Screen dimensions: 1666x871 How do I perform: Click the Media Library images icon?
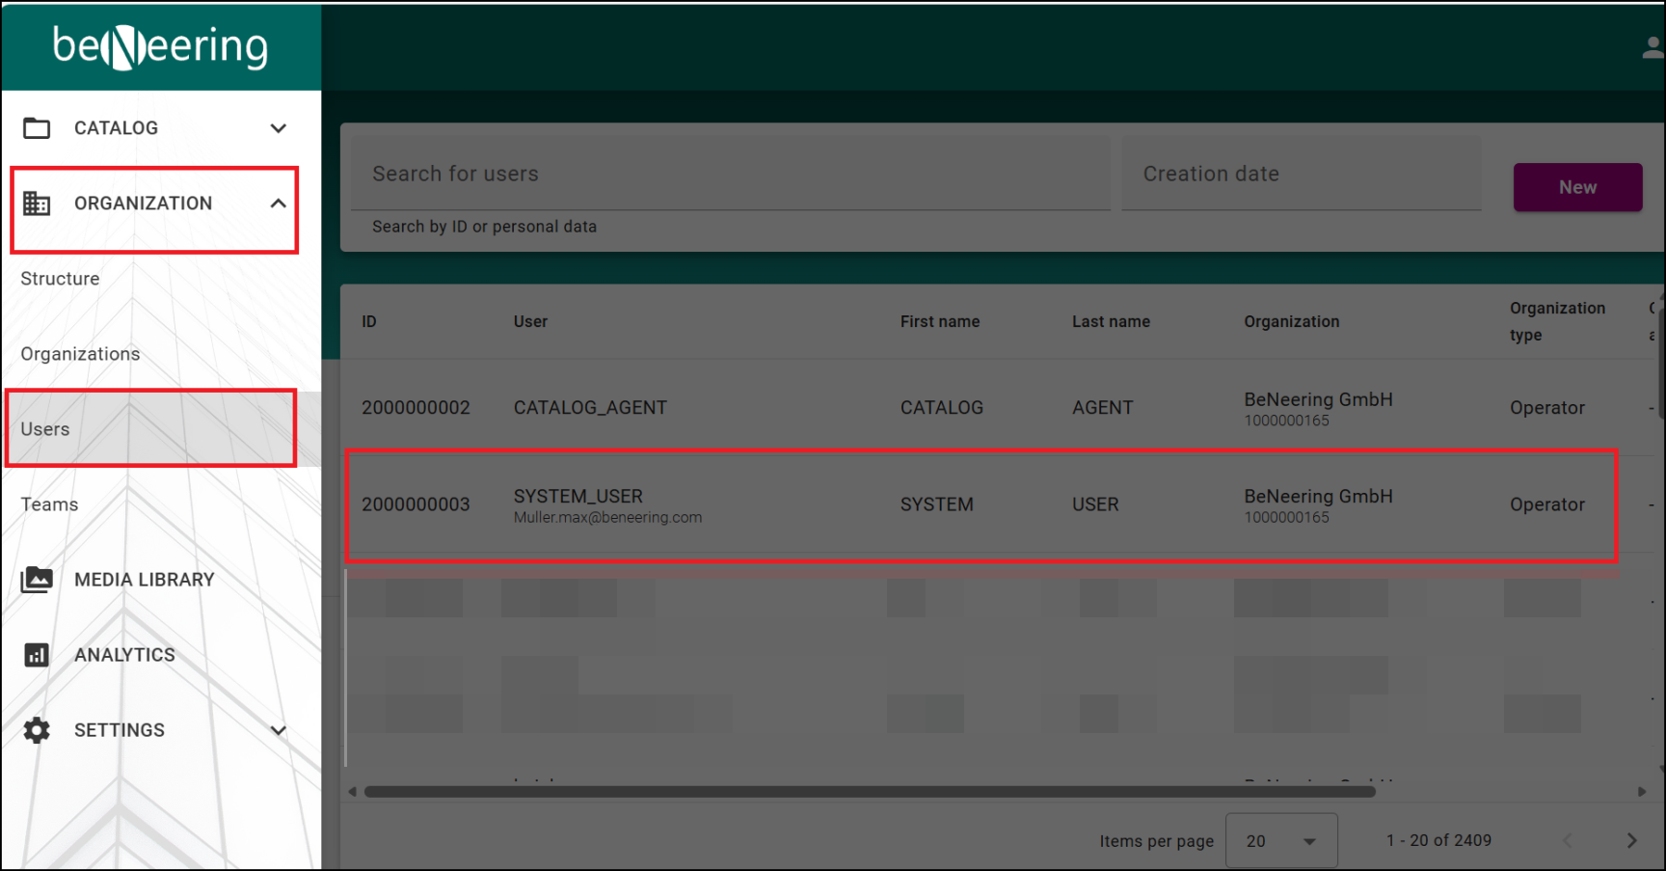(37, 580)
